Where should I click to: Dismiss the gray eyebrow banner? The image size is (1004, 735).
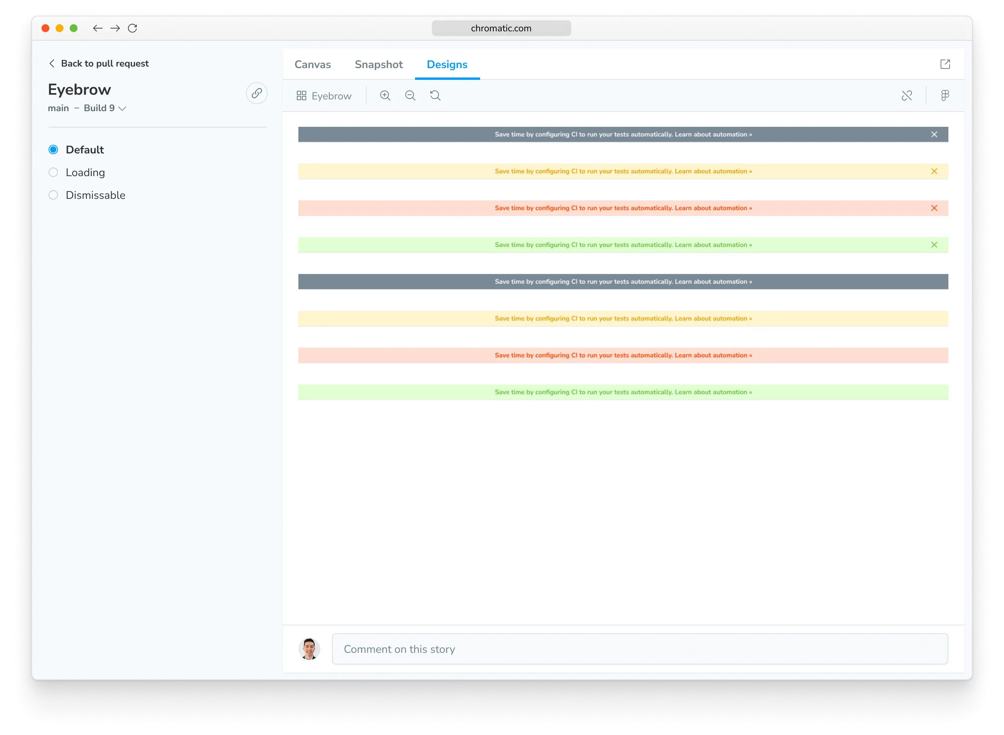(934, 134)
